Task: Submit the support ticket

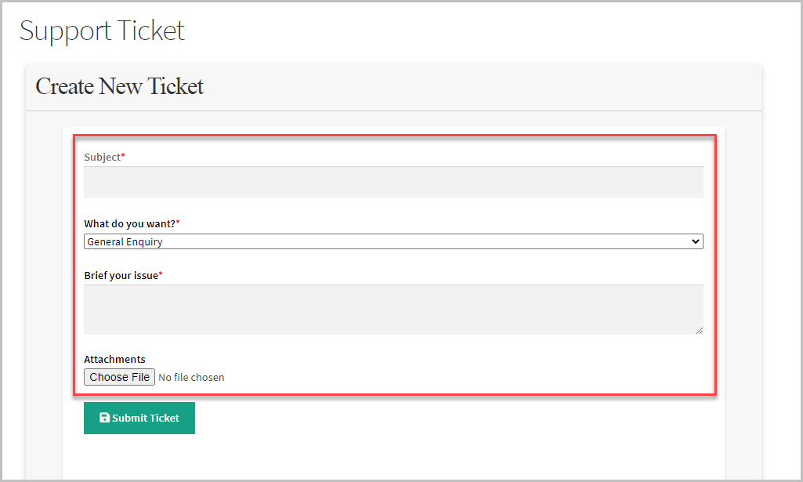Action: pos(139,418)
